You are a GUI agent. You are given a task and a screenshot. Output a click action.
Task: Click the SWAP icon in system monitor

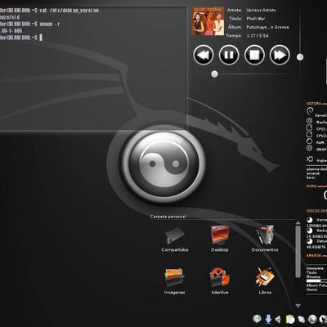coord(309,148)
